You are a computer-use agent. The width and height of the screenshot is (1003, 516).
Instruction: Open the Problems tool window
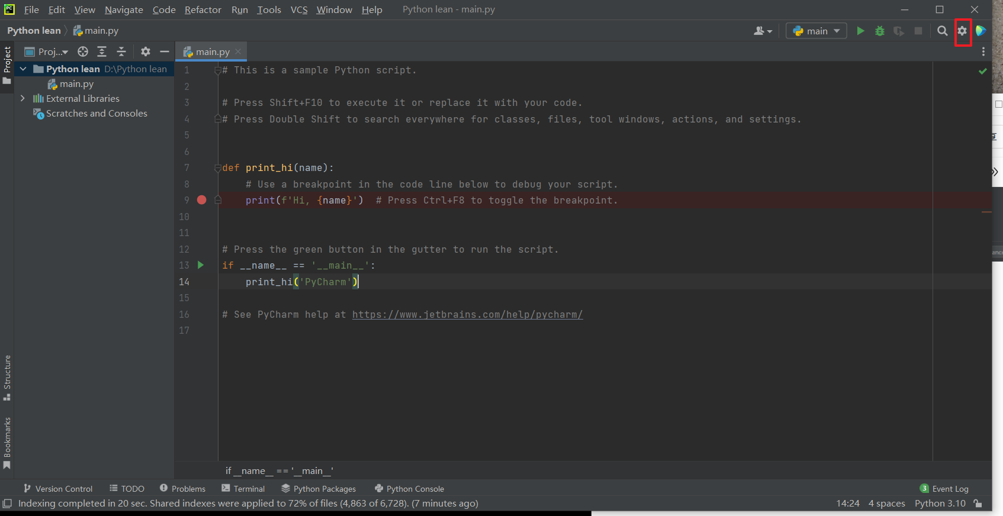[182, 488]
